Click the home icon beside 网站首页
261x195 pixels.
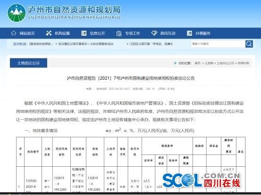[14, 33]
